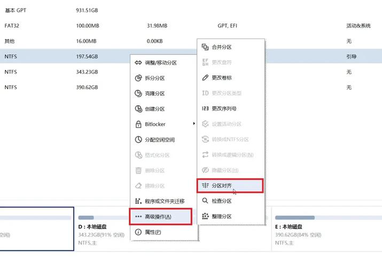Viewport: 382px width, 267px height.
Task: Choose 分区对齐 in the submenu
Action: coord(230,185)
